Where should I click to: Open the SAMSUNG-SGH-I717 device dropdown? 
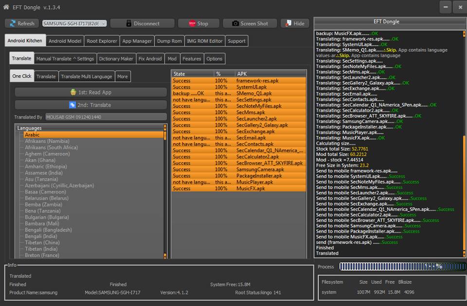point(74,23)
